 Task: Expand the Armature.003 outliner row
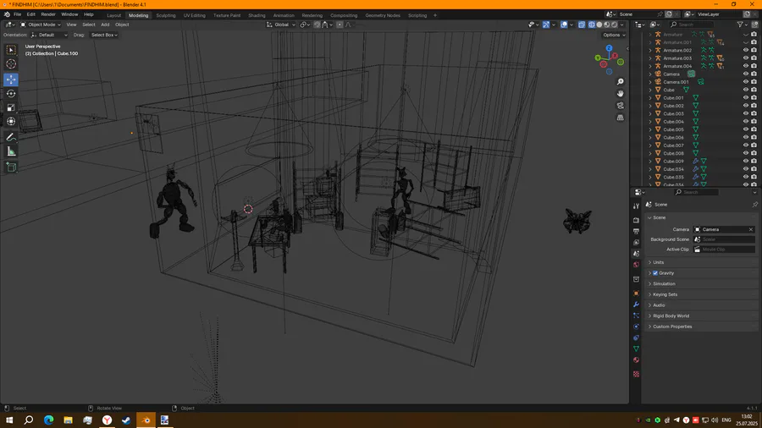[x=650, y=58]
